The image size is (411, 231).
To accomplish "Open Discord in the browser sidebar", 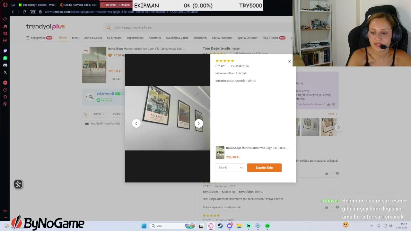I will click(x=5, y=65).
